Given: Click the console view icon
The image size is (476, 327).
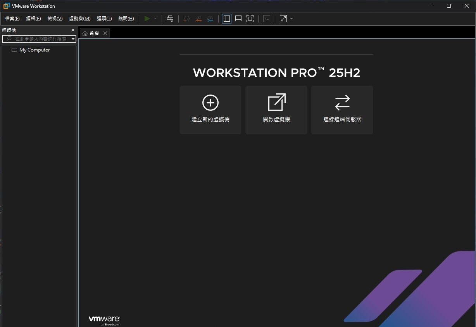Looking at the screenshot, I should pos(267,19).
